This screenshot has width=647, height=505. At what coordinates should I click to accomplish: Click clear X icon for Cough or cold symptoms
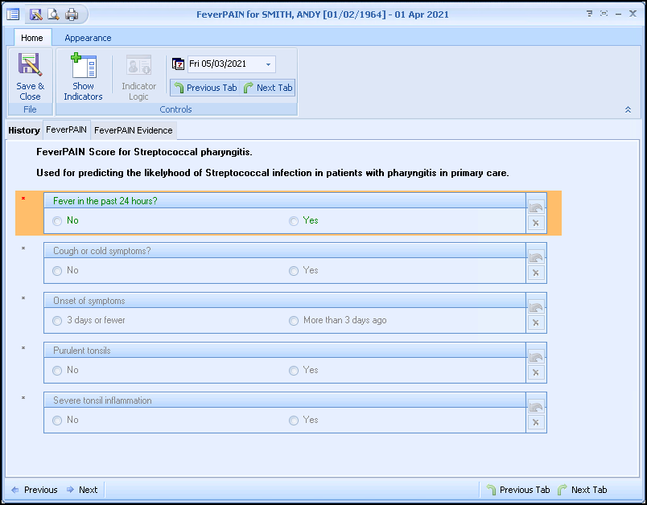coord(536,273)
